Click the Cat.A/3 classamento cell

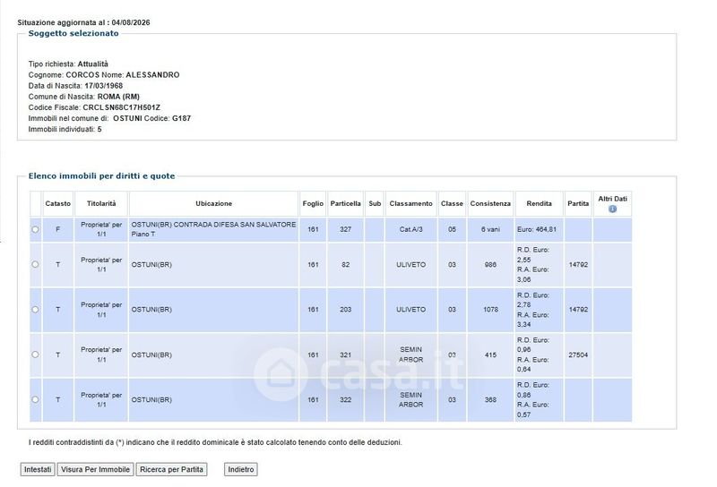click(x=410, y=229)
